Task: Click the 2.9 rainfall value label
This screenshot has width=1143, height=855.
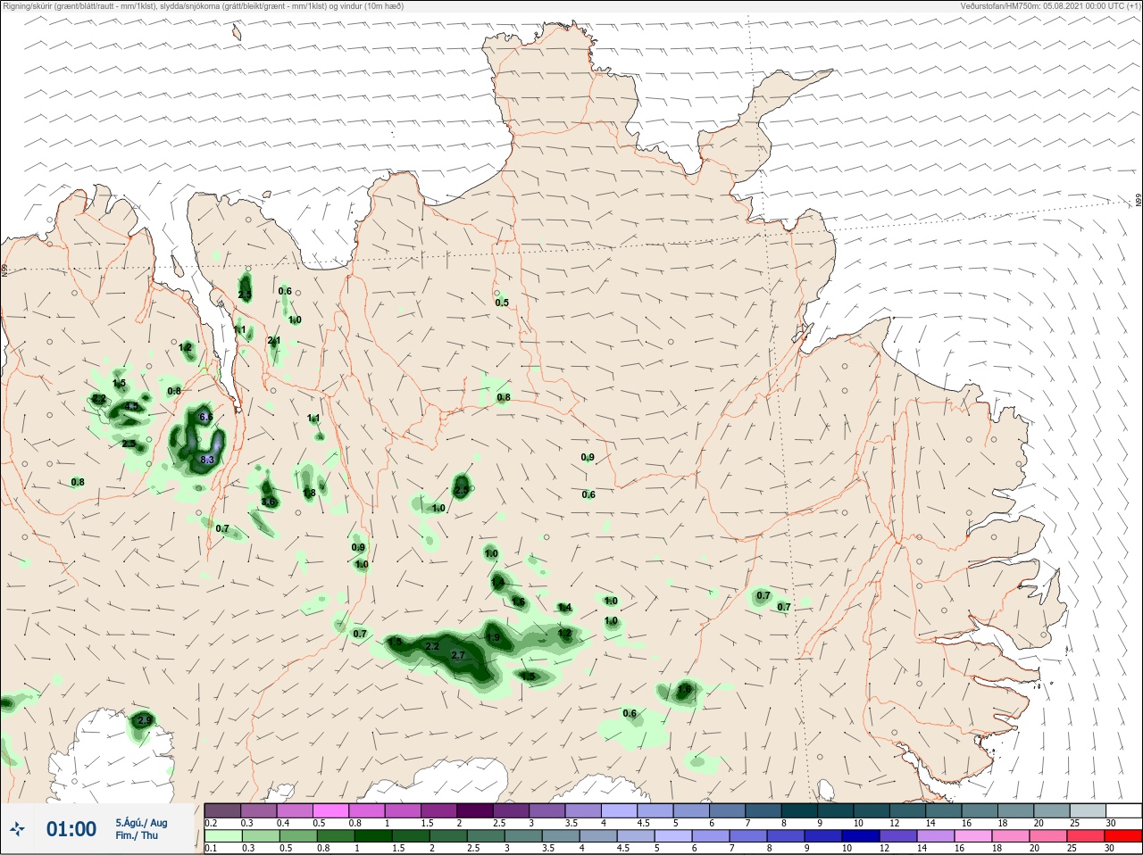Action: 145,719
